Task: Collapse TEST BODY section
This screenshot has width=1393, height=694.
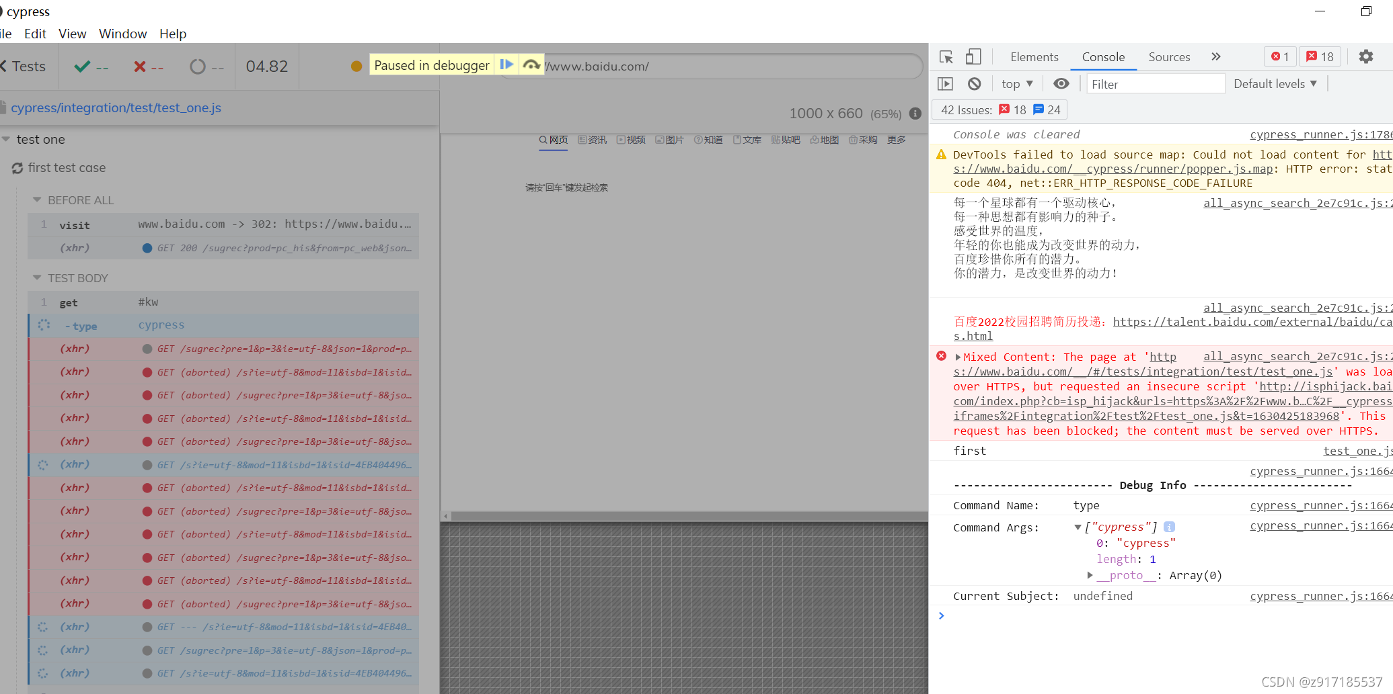Action: tap(37, 278)
